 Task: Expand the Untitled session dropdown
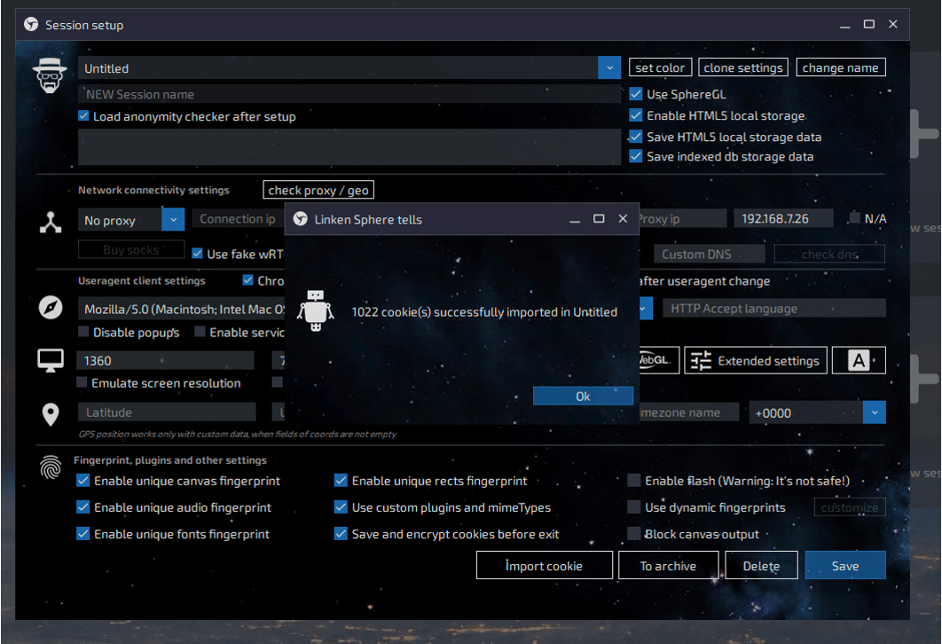click(609, 67)
